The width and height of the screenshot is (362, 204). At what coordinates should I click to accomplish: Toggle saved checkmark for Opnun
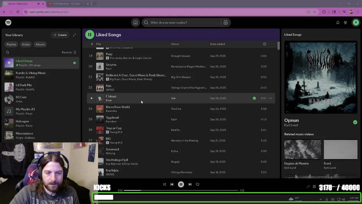[x=355, y=122]
